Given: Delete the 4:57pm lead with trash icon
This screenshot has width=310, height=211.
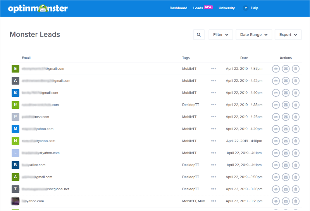Looking at the screenshot, I should pyautogui.click(x=296, y=69).
